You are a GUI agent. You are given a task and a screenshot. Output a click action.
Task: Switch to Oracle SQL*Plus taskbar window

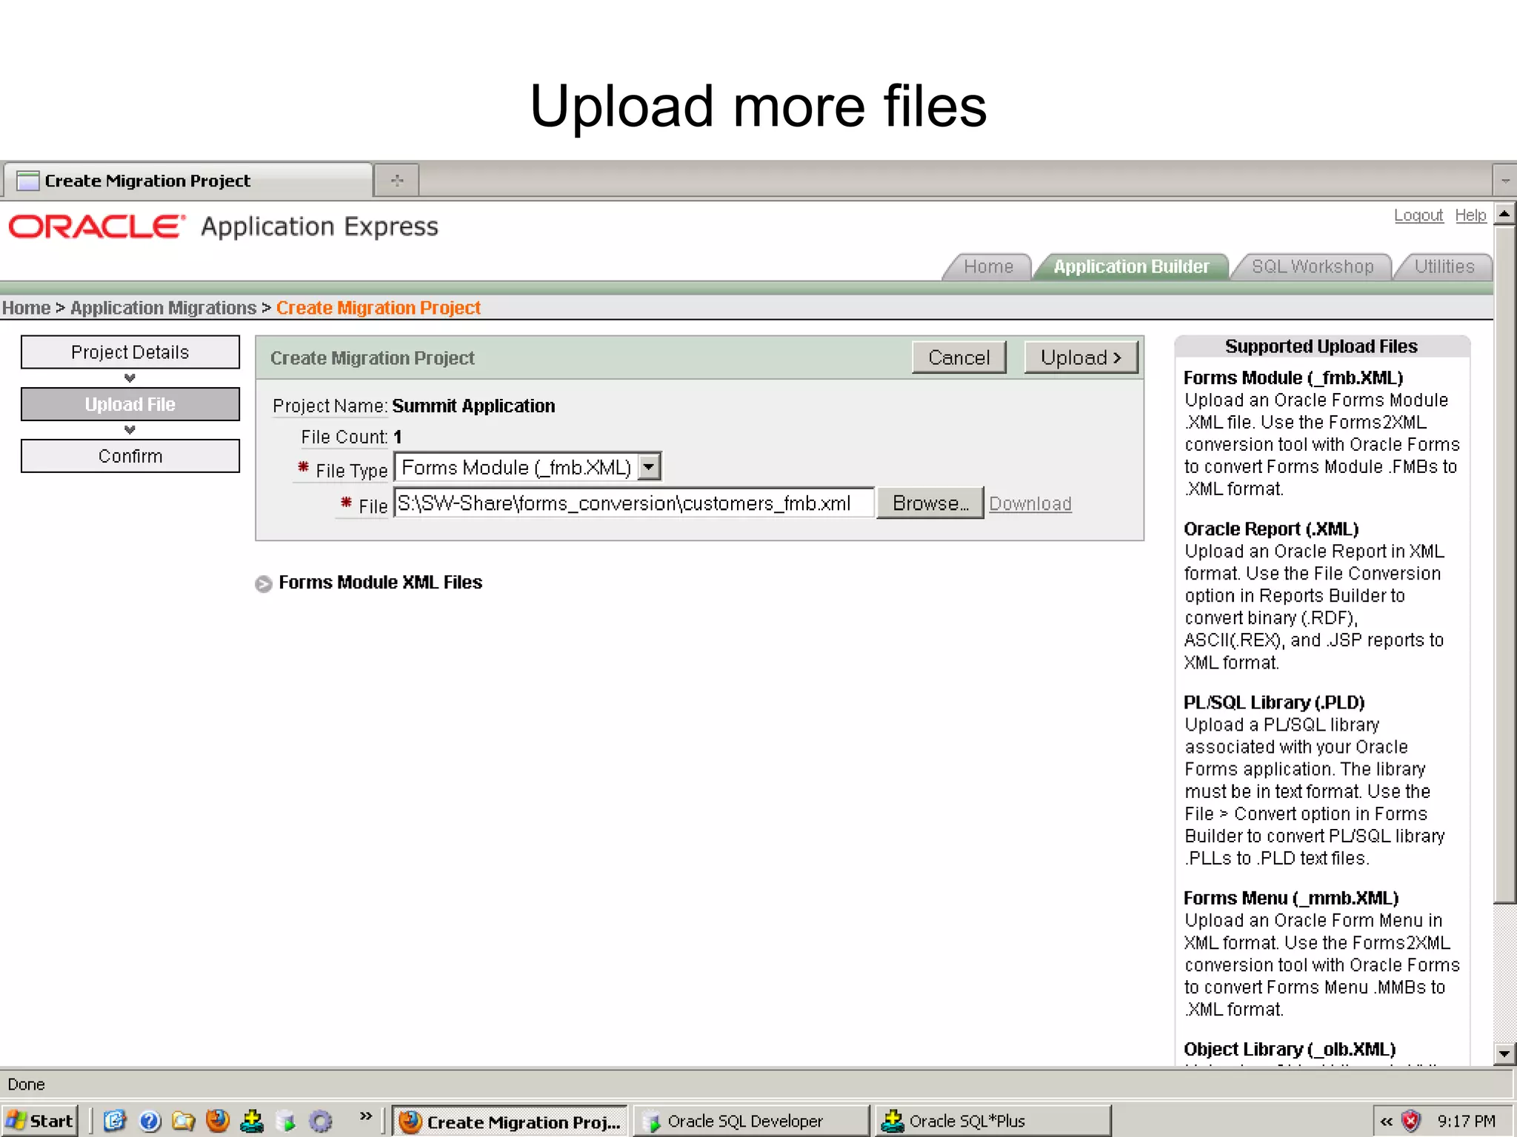[x=993, y=1121]
